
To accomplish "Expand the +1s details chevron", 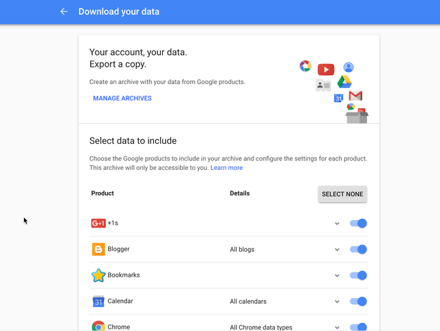I will tap(337, 224).
